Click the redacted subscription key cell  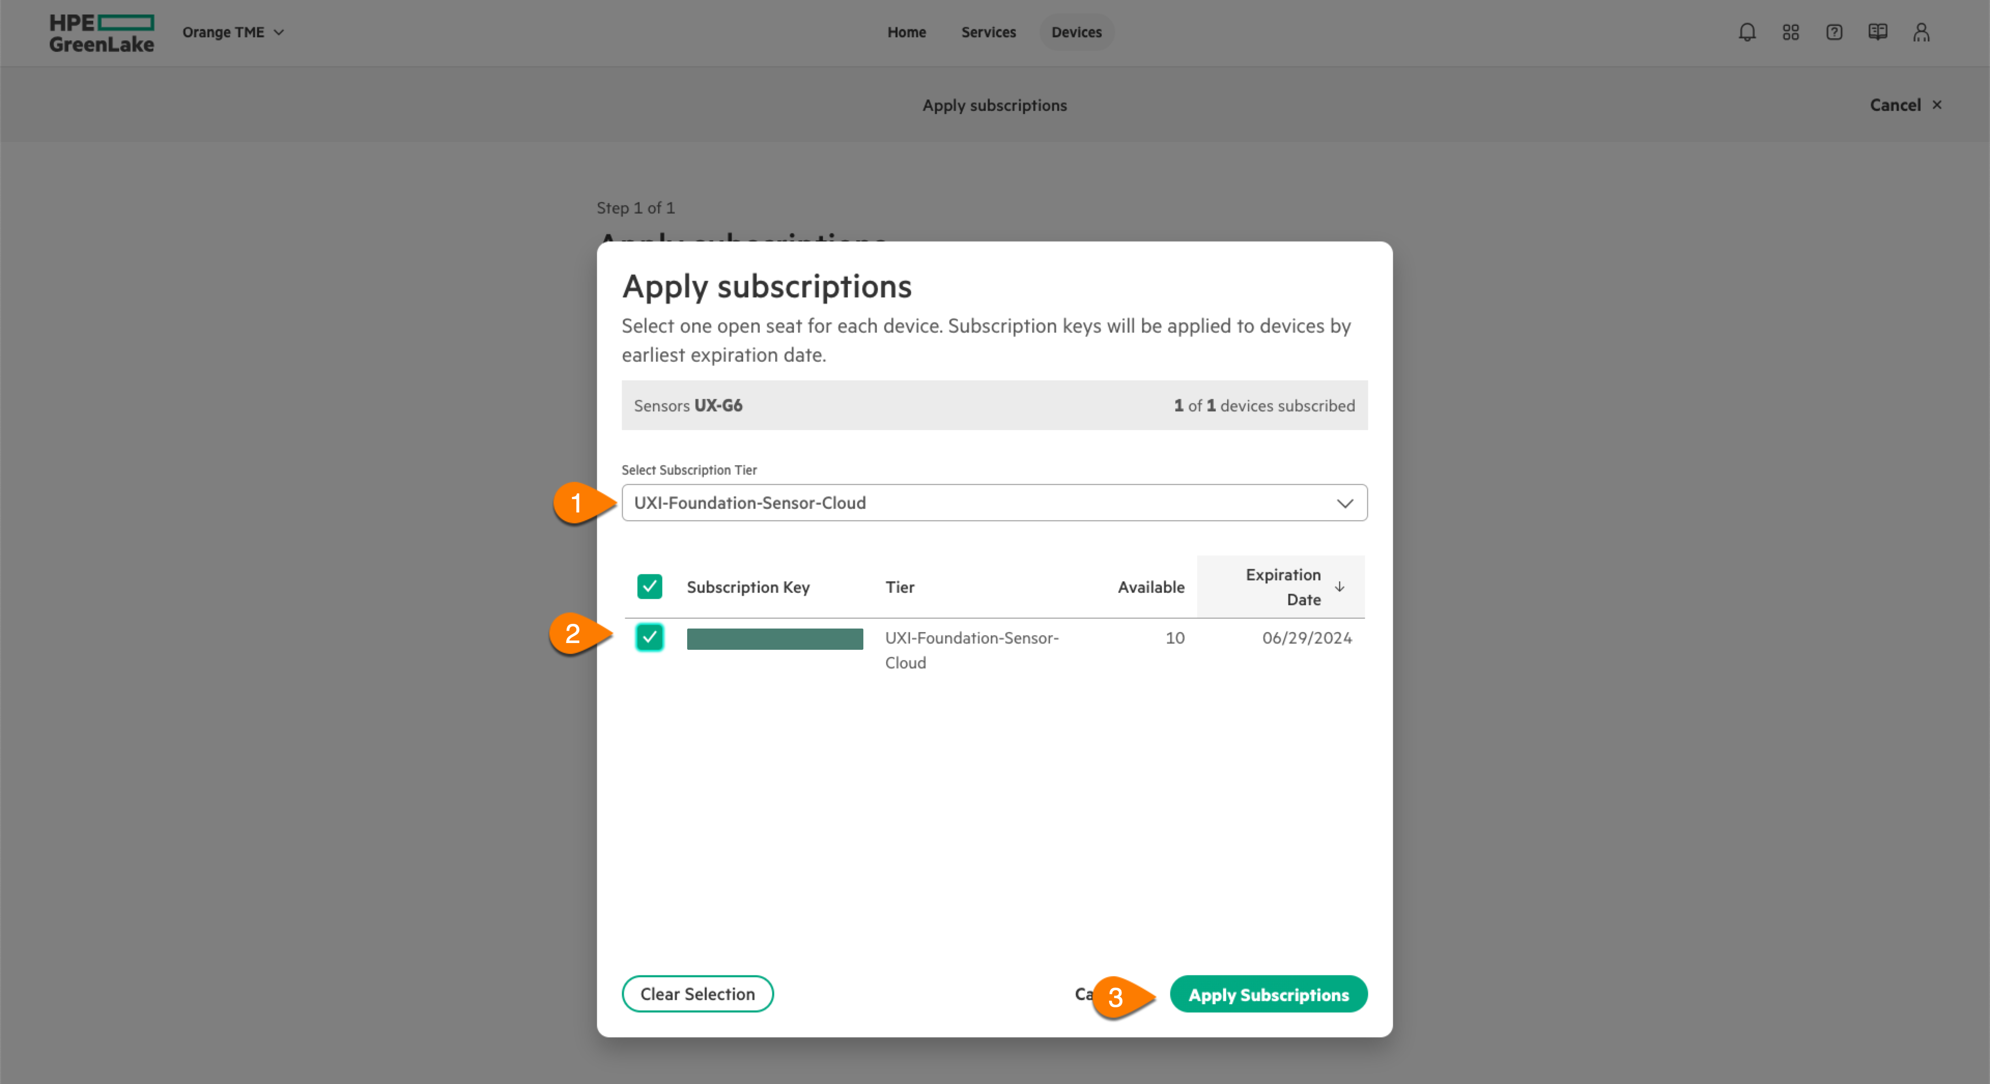[775, 639]
